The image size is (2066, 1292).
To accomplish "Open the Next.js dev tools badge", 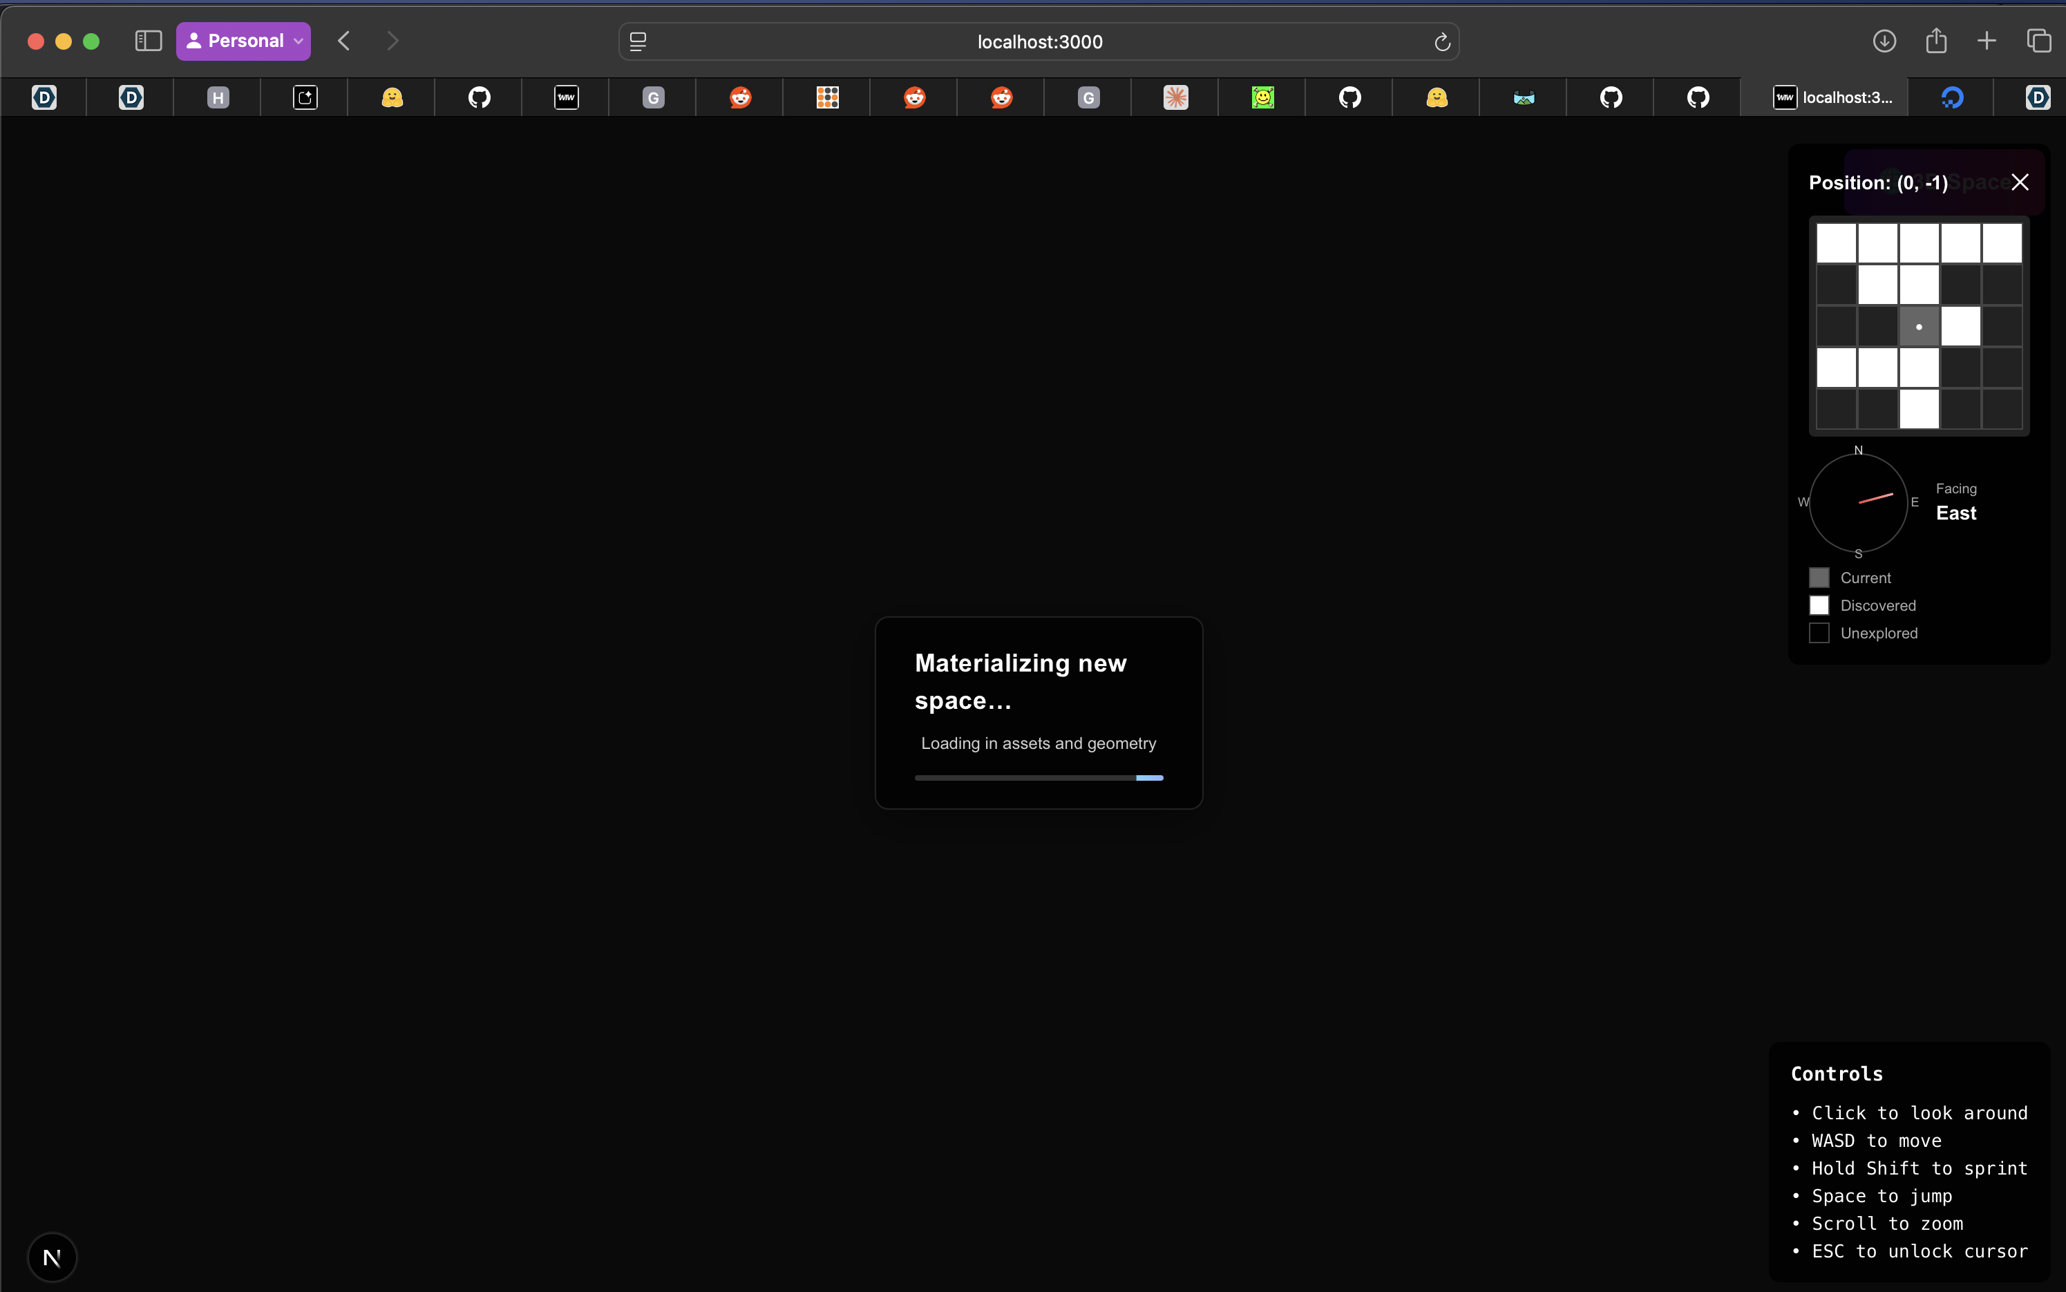I will (52, 1257).
